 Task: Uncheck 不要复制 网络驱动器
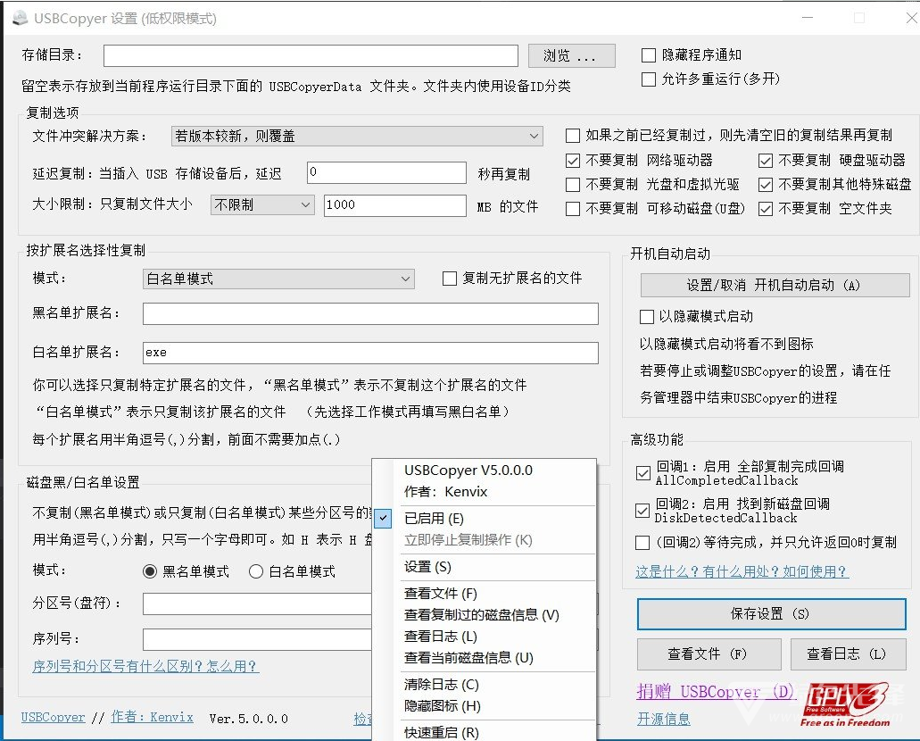(x=573, y=161)
